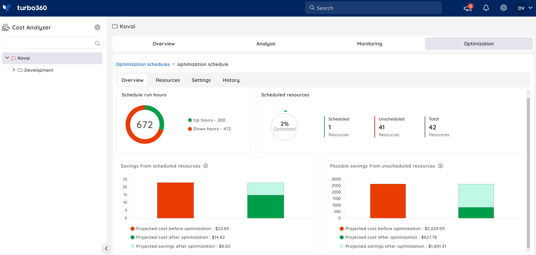Open the notifications bell
Screen dimensions: 536x255
click(x=486, y=8)
